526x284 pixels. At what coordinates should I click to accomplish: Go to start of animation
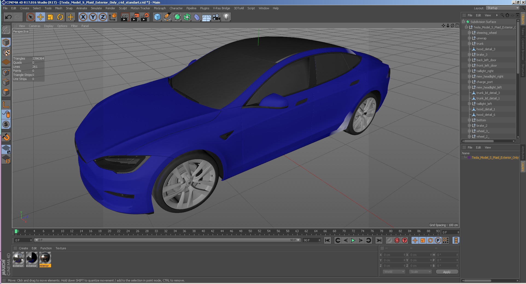click(x=327, y=240)
